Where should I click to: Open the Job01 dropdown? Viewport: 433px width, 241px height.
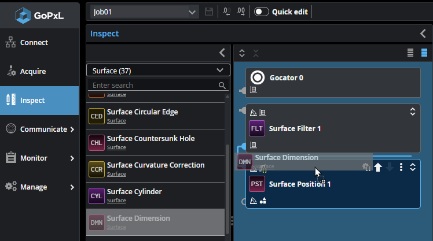tap(193, 12)
